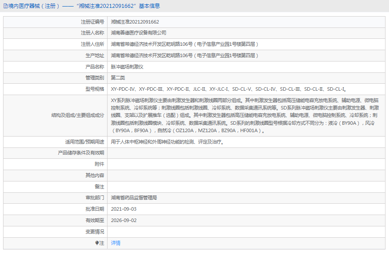Screen dimensions: 389x253
Task: Select intended use text 用于人体中枢神经和外周神经功能的检测
Action: click(167, 142)
